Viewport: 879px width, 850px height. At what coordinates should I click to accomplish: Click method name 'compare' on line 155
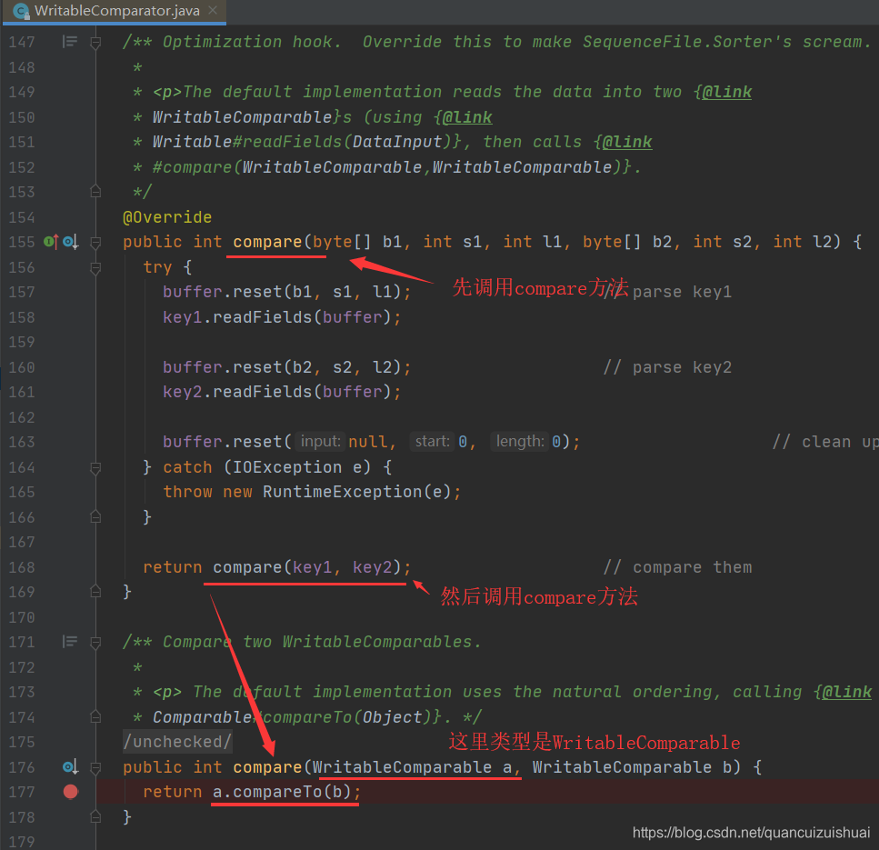(267, 242)
